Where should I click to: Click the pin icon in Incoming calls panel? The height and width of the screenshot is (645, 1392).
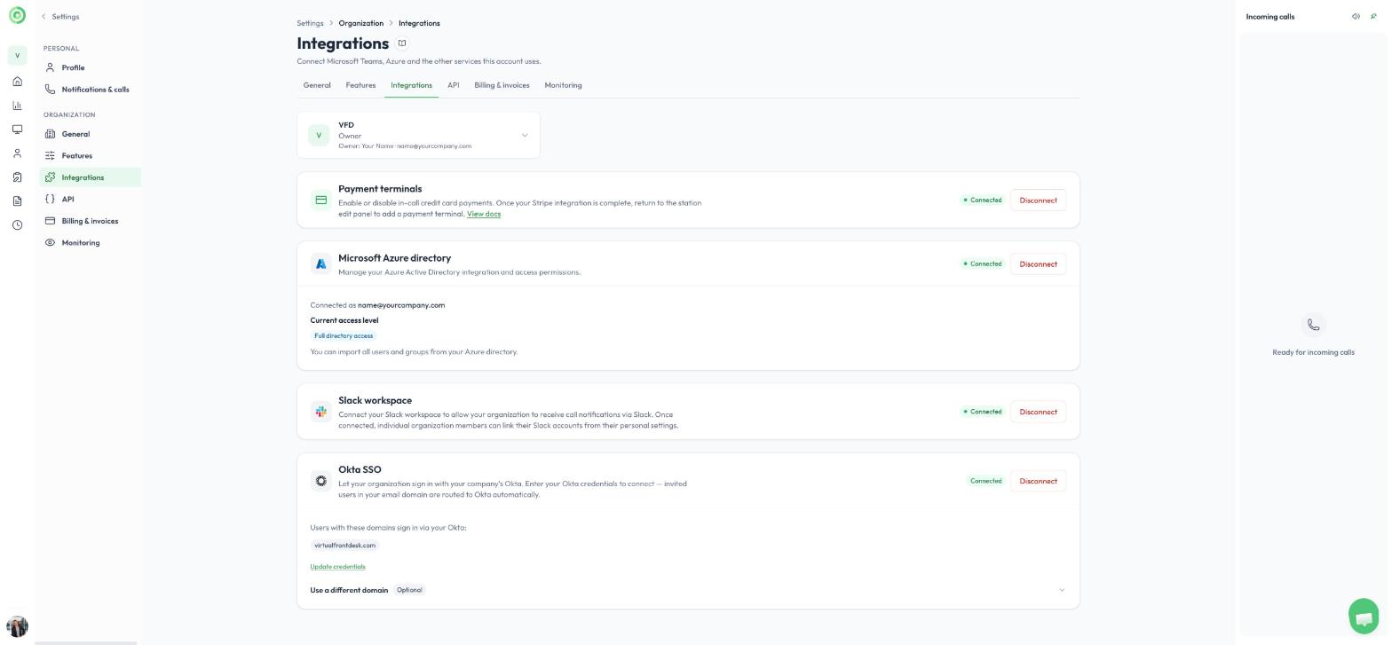coord(1373,17)
